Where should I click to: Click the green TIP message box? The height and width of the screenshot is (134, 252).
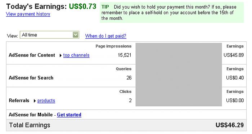pos(172,12)
